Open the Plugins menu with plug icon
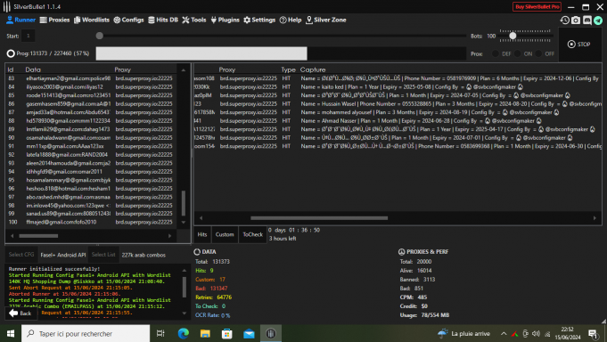Screen dimensions: 607x342 click(x=225, y=20)
